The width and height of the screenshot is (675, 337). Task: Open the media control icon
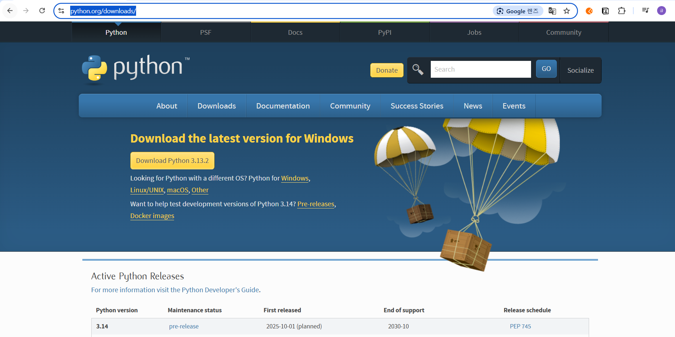click(645, 10)
